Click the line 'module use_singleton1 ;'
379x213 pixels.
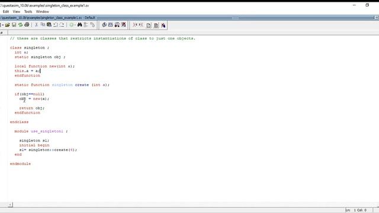pos(41,131)
